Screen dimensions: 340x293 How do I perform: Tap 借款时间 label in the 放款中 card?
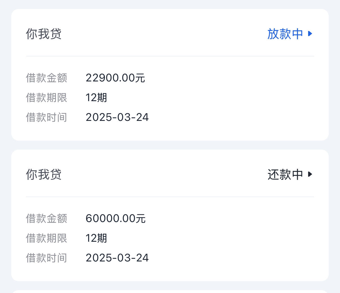[x=47, y=117]
